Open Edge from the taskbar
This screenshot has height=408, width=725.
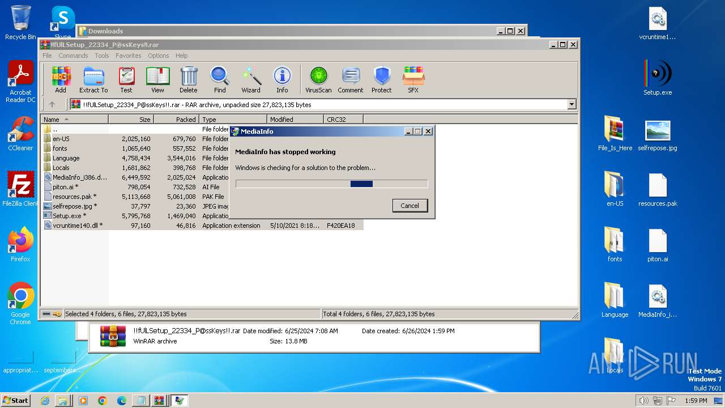click(x=121, y=401)
